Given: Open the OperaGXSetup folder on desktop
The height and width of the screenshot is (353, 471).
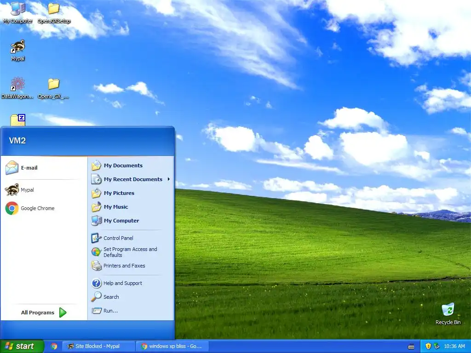Looking at the screenshot, I should [54, 12].
